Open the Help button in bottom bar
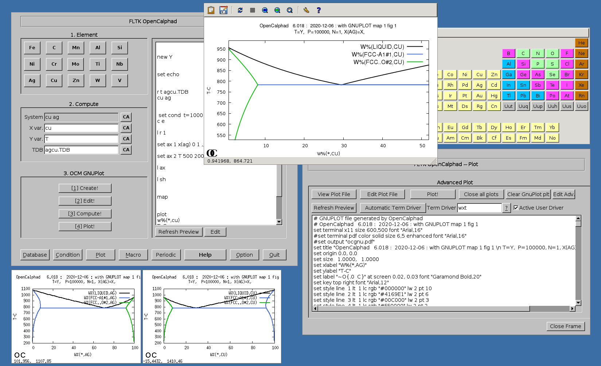 coord(205,255)
